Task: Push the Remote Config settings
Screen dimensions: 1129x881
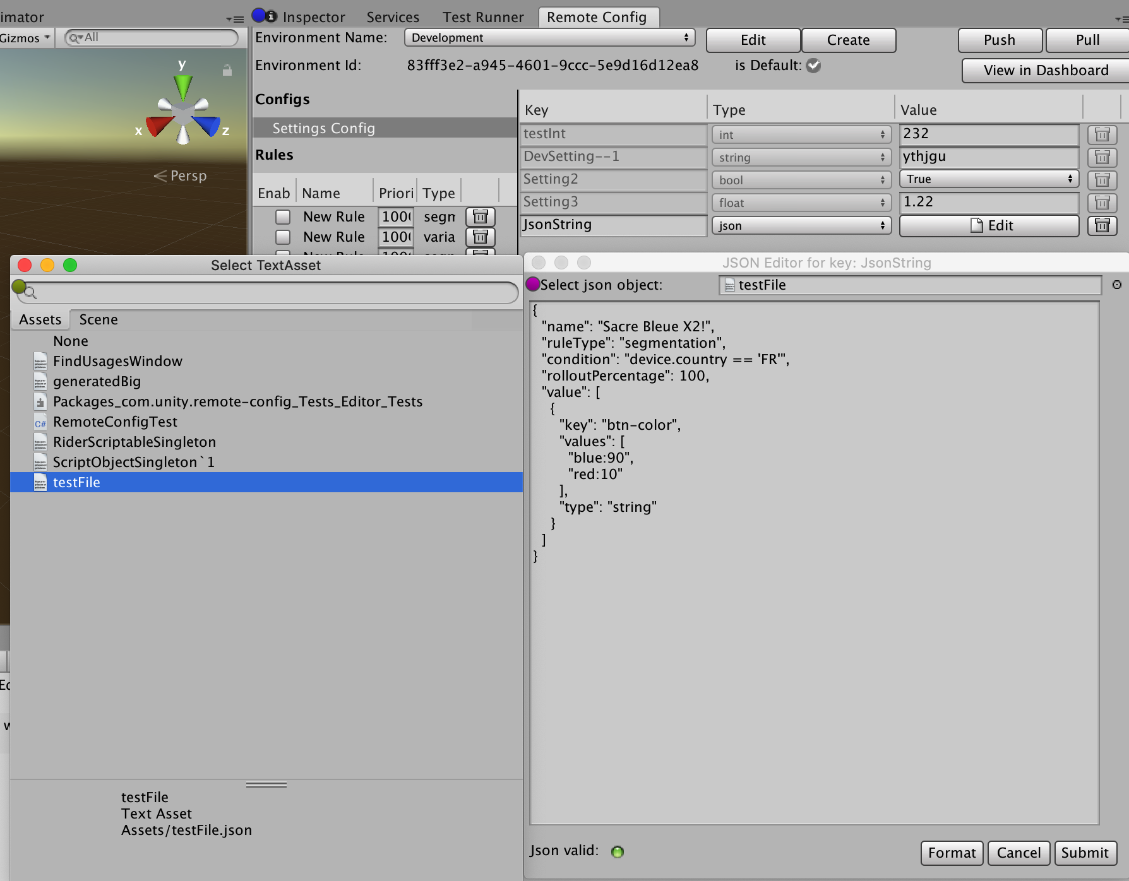Action: (x=1000, y=40)
